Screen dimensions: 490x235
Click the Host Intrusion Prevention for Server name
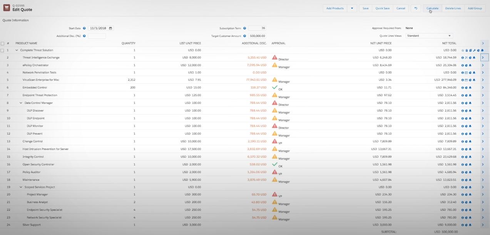(45, 149)
